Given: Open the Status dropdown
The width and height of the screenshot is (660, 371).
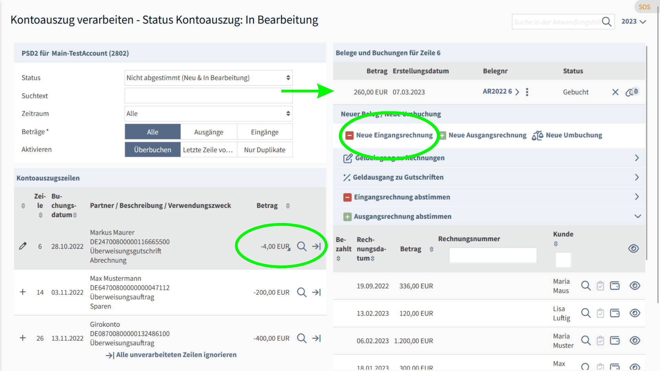Looking at the screenshot, I should 208,78.
